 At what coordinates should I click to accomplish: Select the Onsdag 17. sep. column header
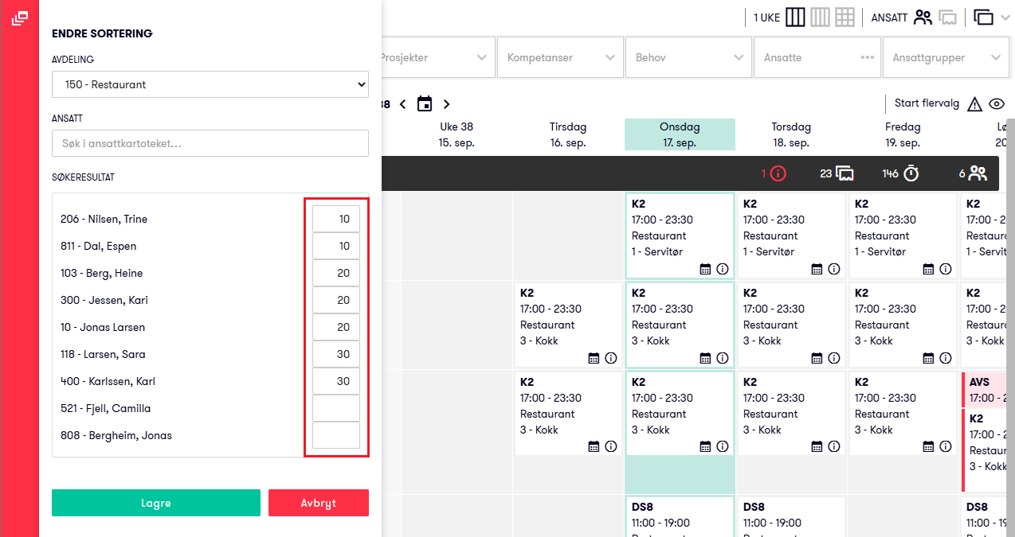pyautogui.click(x=680, y=134)
